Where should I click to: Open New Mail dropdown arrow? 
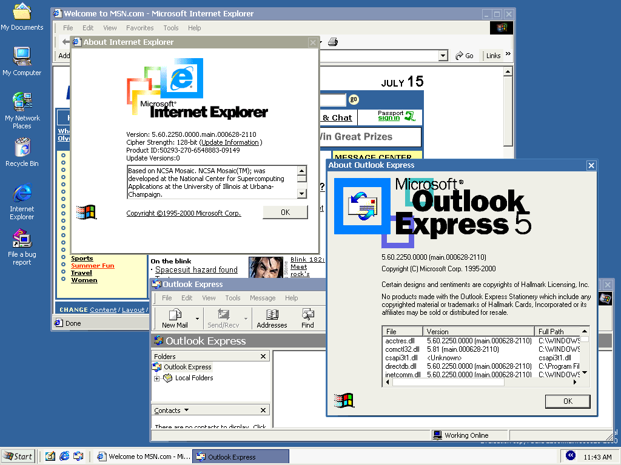197,318
